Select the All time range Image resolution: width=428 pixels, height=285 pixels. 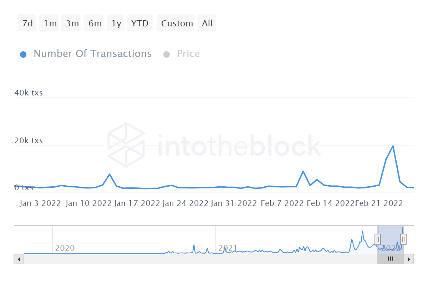tap(207, 23)
